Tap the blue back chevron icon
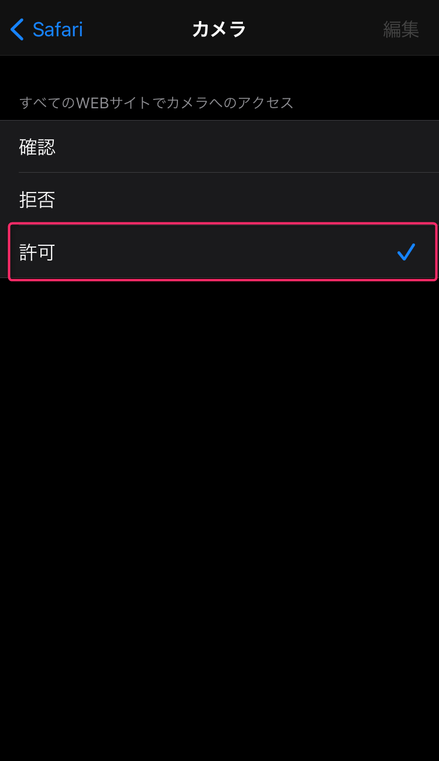Viewport: 439px width, 761px height. point(17,29)
